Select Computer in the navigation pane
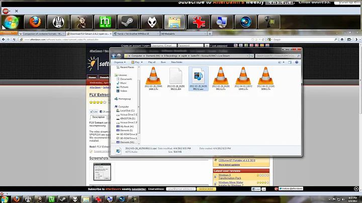 [x=124, y=107]
